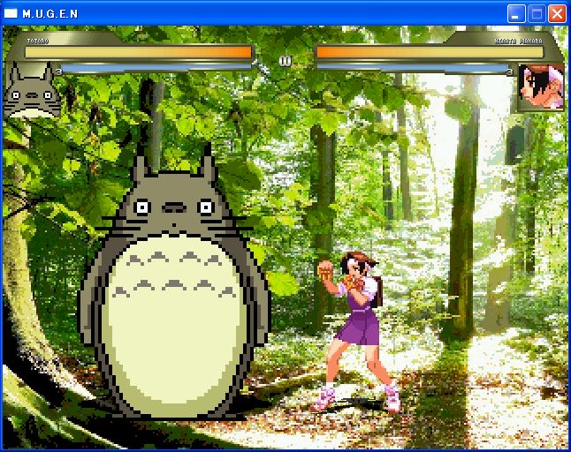Click player two's orange health bar
Viewport: 571px width, 452px height.
430,52
